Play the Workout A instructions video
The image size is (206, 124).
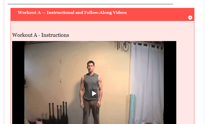coord(94,93)
